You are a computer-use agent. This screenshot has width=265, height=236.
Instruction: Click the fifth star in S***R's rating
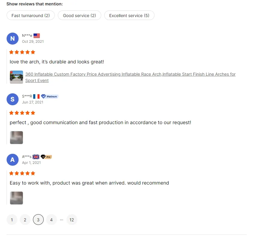click(33, 113)
